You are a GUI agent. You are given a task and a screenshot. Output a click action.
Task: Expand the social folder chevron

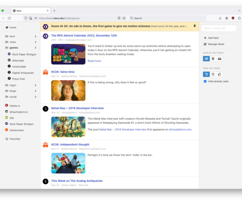pyautogui.click(x=36, y=97)
